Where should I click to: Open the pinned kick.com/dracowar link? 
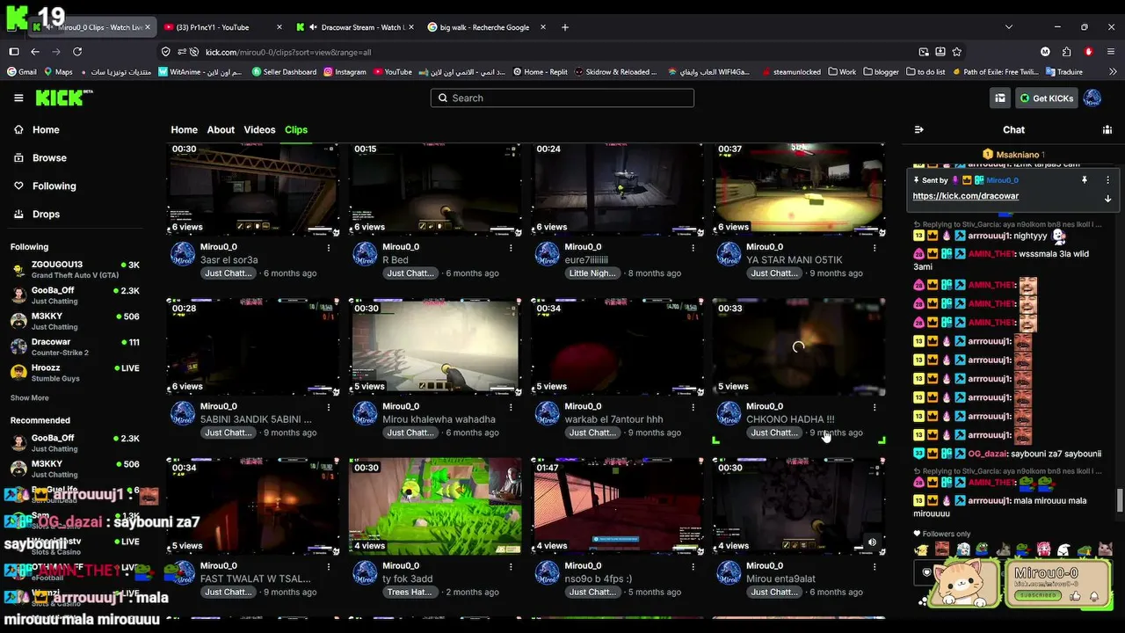pyautogui.click(x=965, y=196)
